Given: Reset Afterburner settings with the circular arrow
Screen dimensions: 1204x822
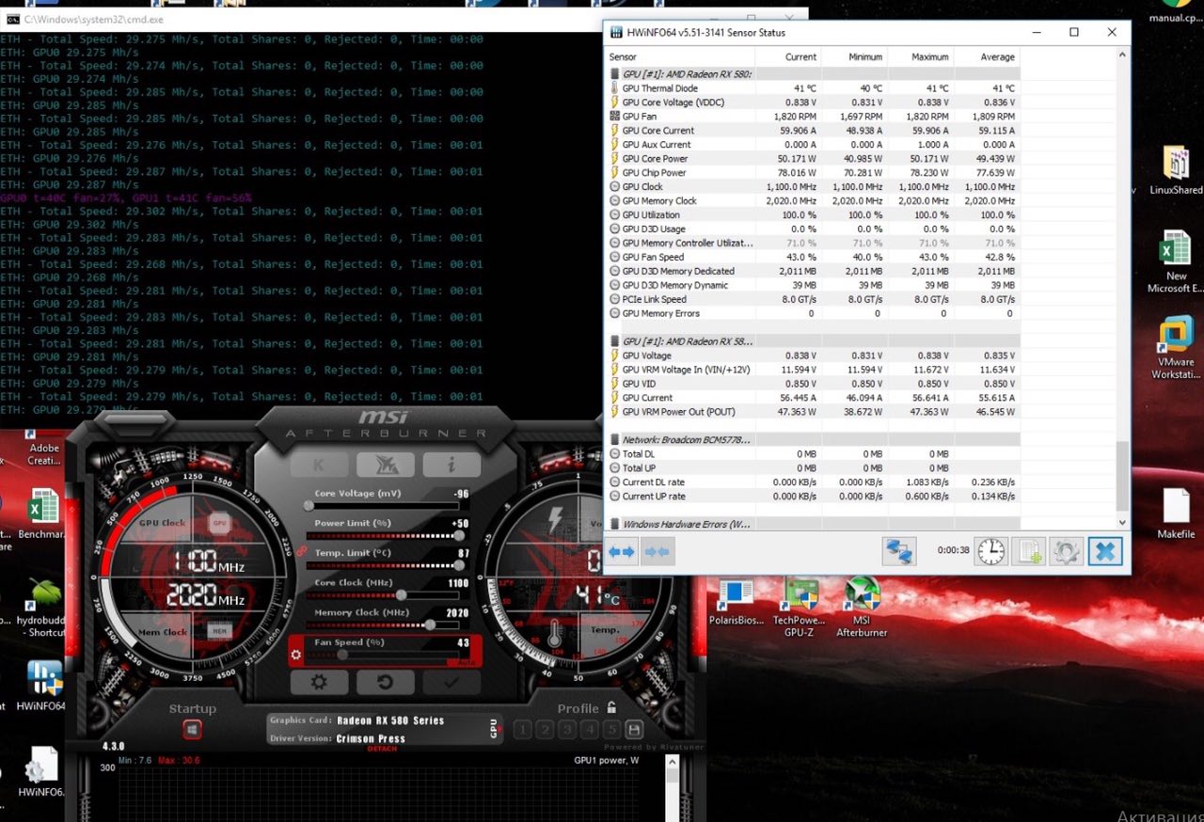Looking at the screenshot, I should point(385,683).
